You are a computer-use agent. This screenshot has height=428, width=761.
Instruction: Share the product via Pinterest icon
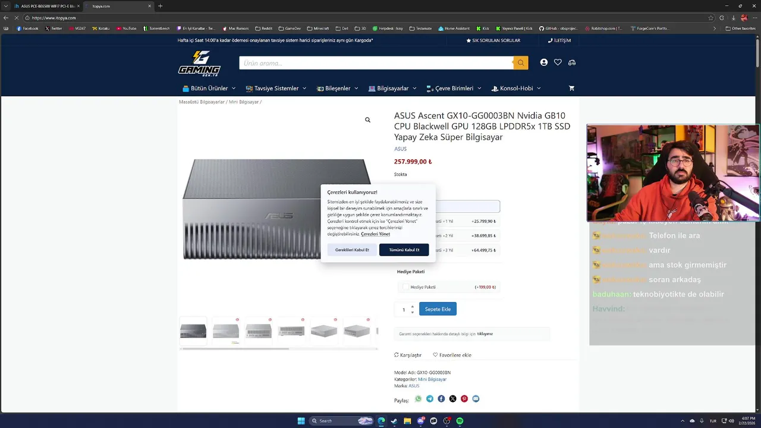click(464, 399)
